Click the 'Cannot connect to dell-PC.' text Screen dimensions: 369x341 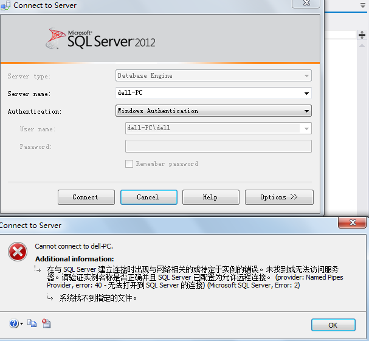74,246
